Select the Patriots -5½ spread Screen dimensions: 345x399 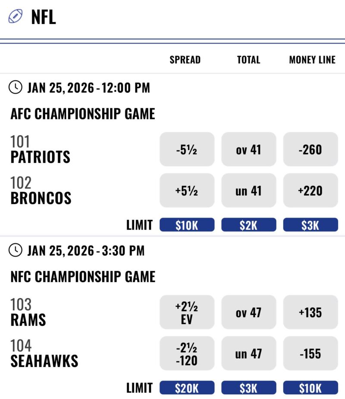(x=186, y=149)
